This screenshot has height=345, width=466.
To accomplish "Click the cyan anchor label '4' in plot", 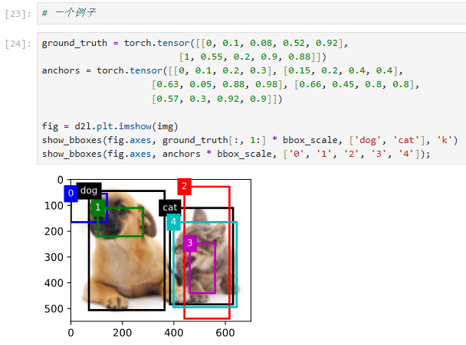I will click(173, 222).
